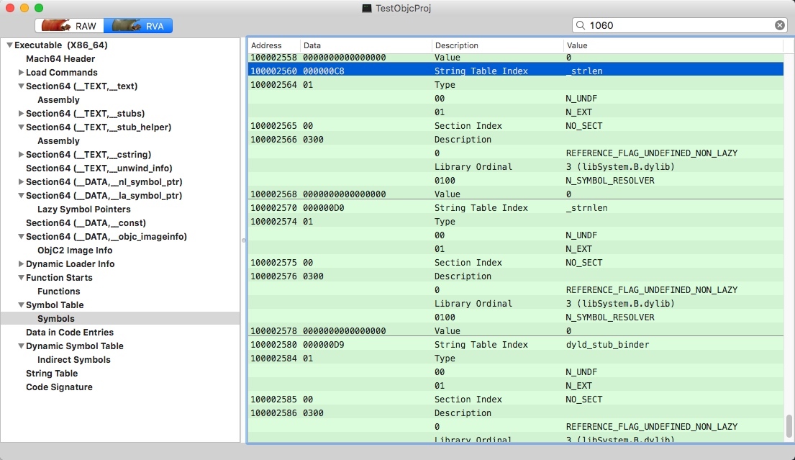Click address cell 100002574

click(274, 222)
